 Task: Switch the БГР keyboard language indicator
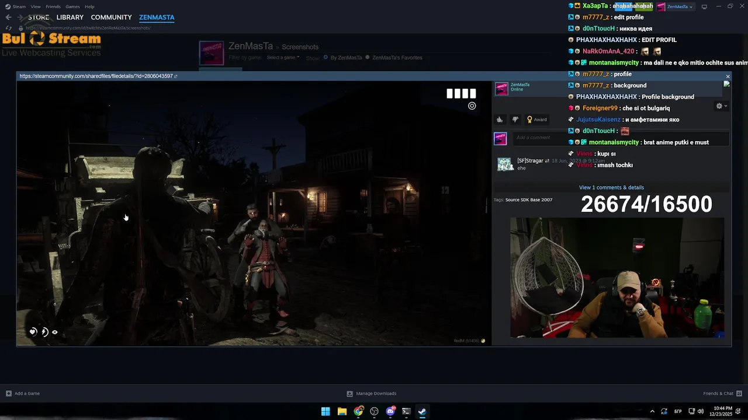click(x=678, y=411)
